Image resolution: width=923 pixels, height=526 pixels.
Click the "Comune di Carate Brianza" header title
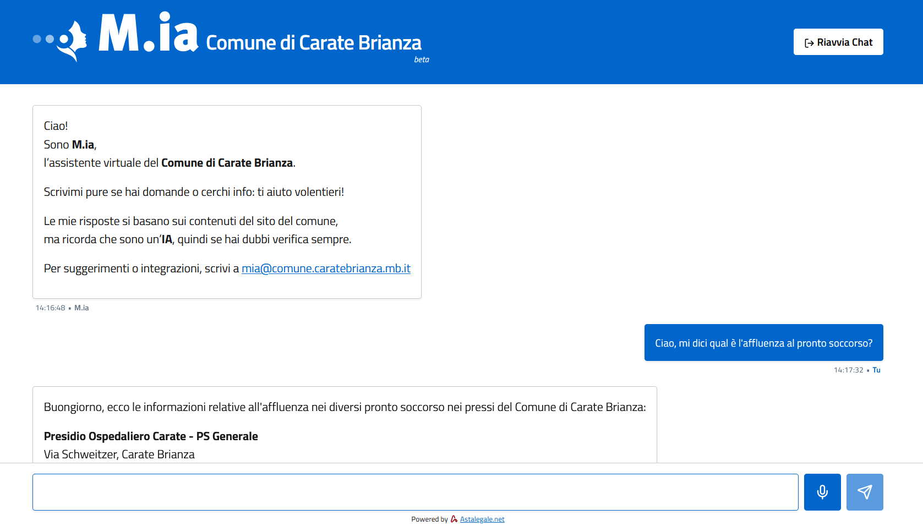tap(313, 43)
